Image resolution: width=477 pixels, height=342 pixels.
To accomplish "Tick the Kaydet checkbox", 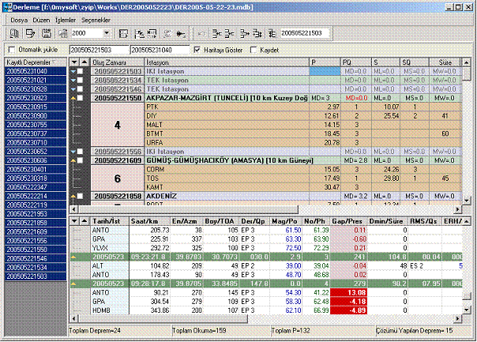I will click(253, 51).
